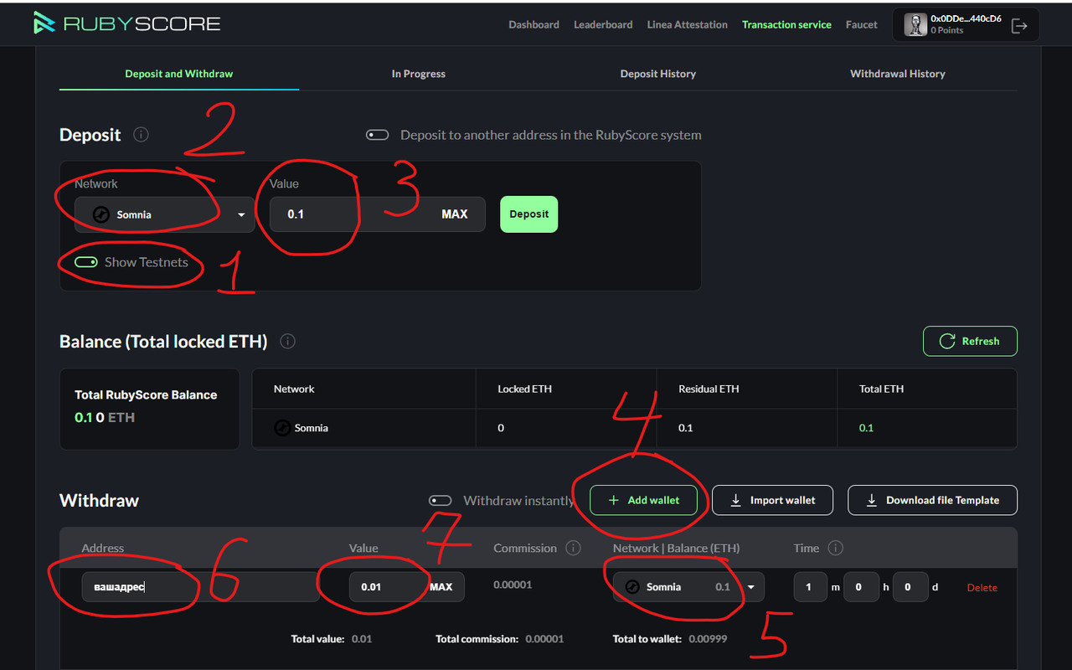Click the wallet address 0x0DDe...440cD6
This screenshot has width=1072, height=670.
pyautogui.click(x=966, y=18)
